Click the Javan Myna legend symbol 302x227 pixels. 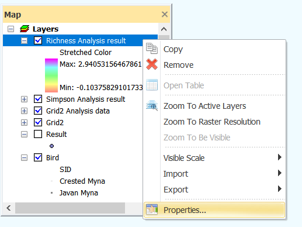coord(51,193)
